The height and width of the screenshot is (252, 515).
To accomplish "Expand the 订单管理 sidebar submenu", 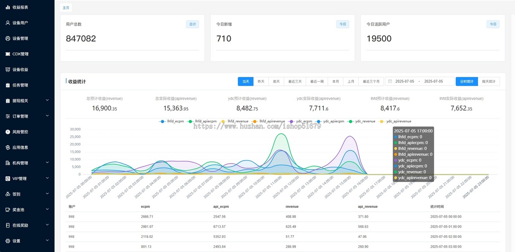I will 47,116.
